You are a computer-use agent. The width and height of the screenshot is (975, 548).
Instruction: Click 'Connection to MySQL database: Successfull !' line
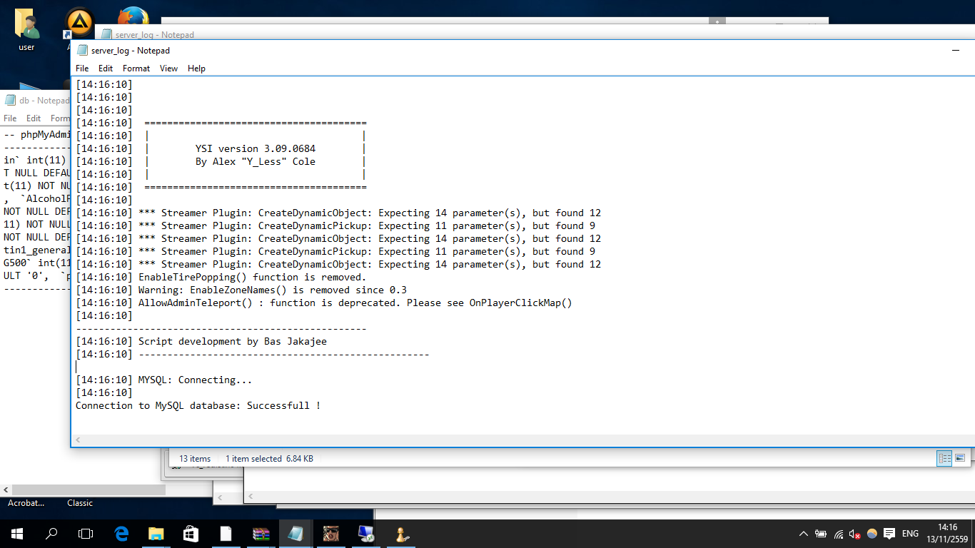[198, 405]
